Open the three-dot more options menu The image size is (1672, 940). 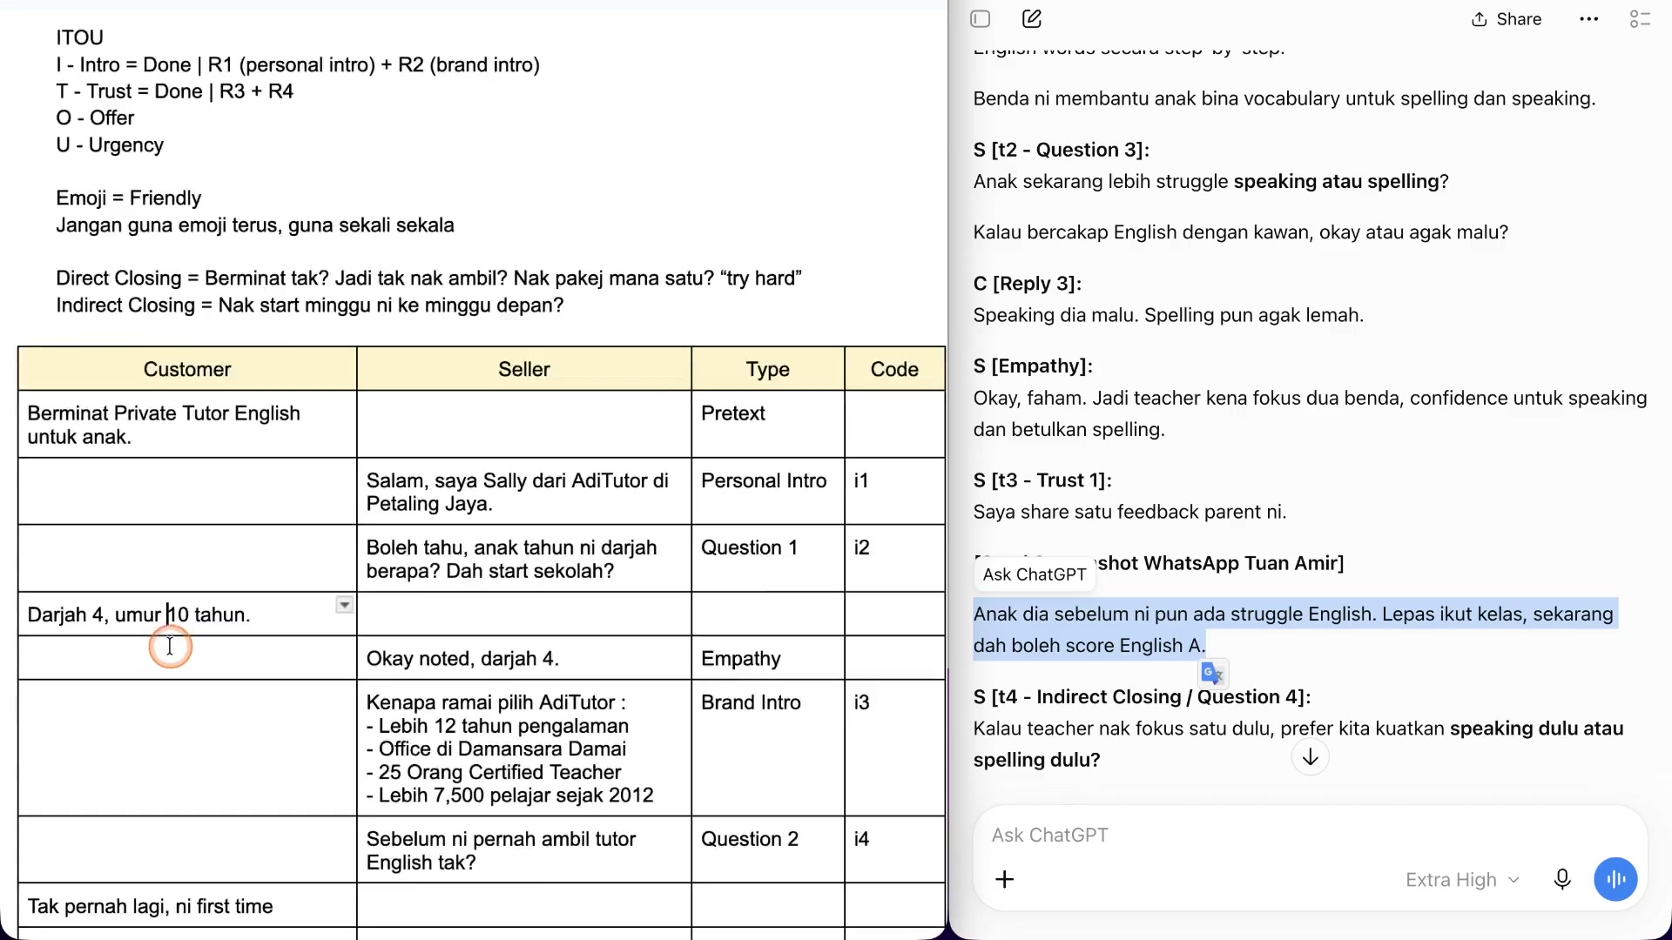tap(1588, 19)
